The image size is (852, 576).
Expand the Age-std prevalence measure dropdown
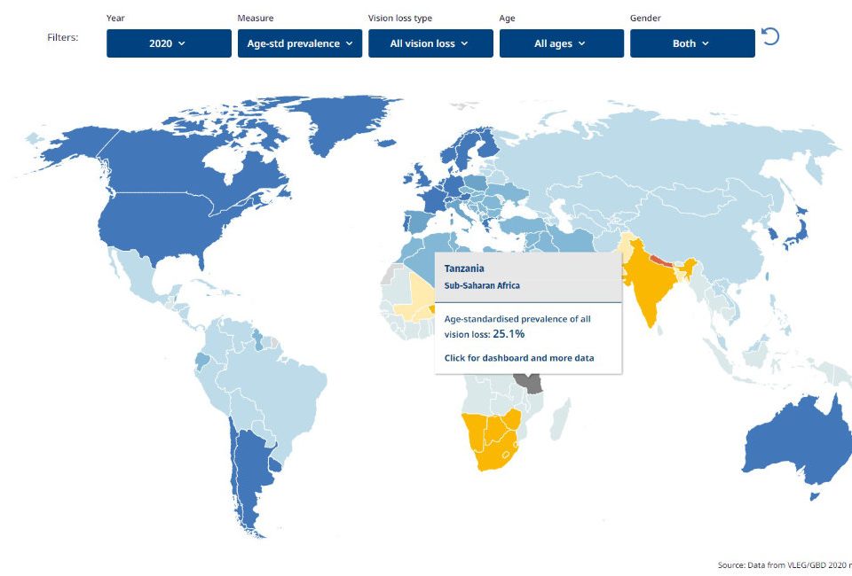pos(300,43)
